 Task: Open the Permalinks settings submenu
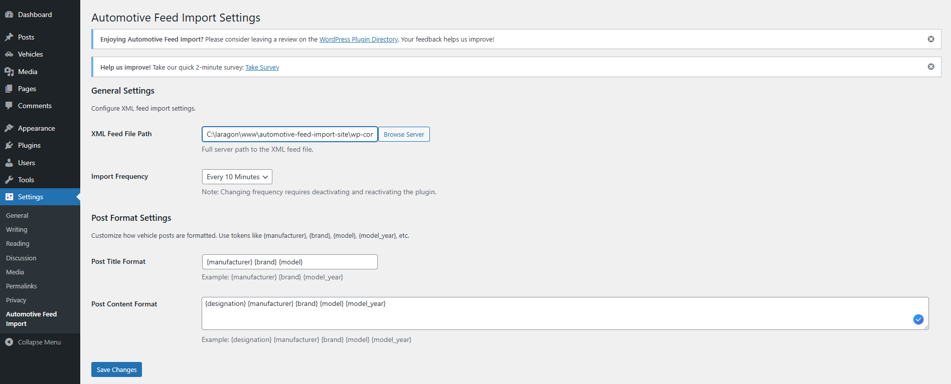coord(22,286)
